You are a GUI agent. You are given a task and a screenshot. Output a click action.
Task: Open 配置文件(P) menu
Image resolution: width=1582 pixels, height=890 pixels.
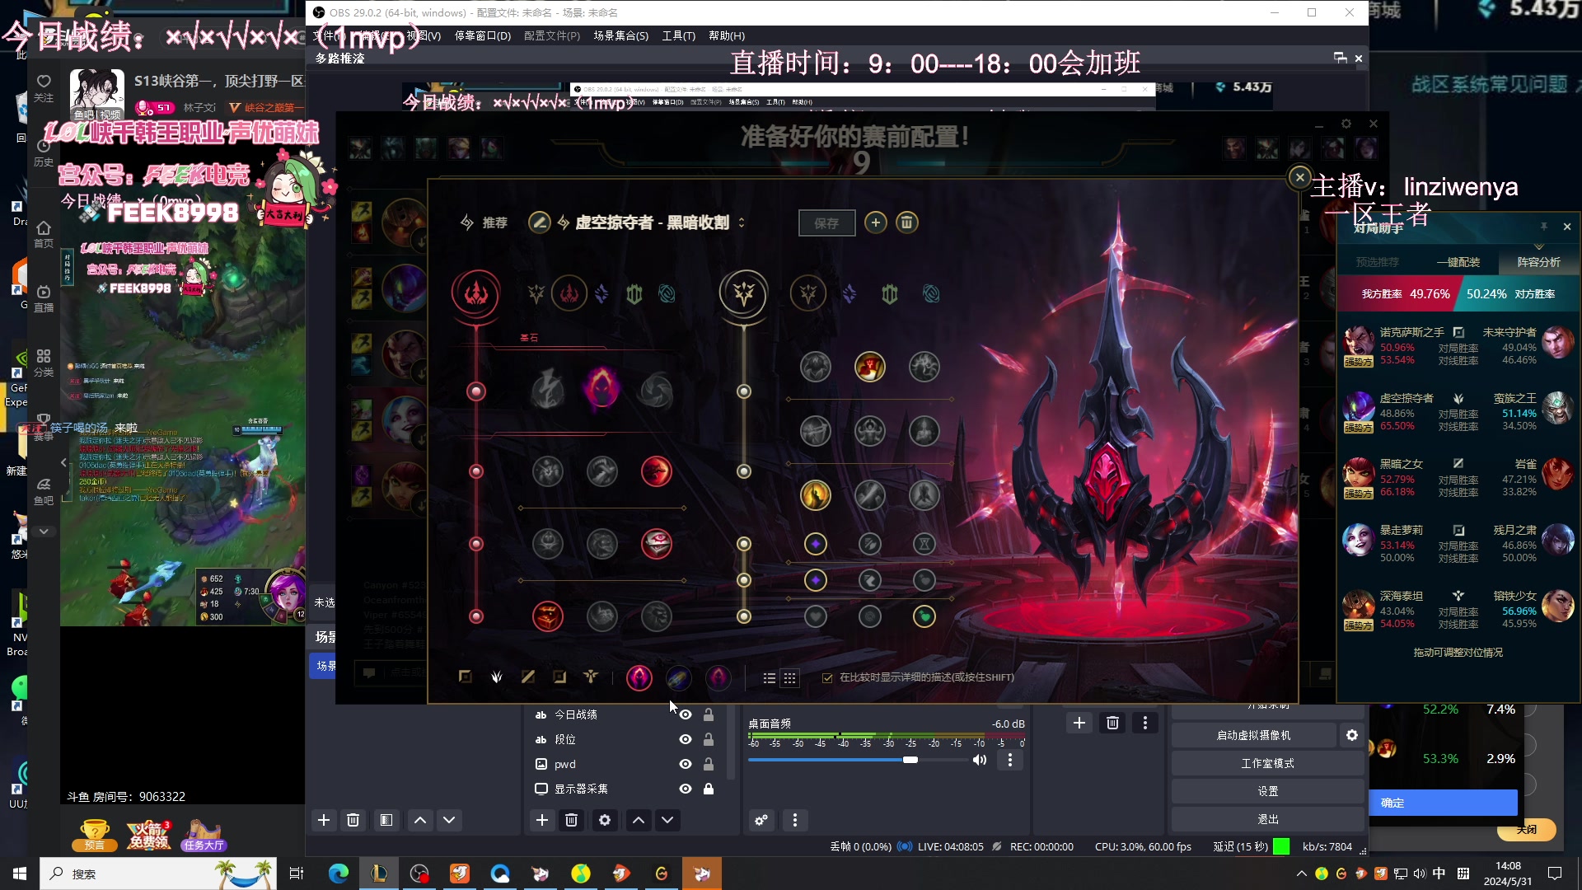coord(552,35)
